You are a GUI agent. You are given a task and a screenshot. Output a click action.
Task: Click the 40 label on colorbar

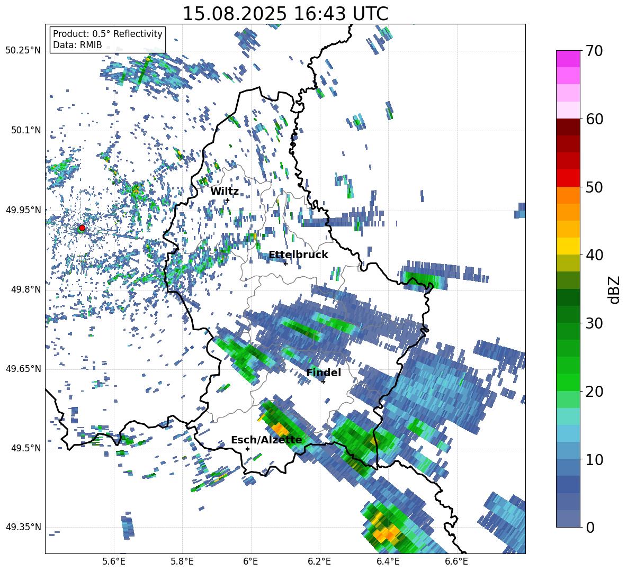point(594,255)
